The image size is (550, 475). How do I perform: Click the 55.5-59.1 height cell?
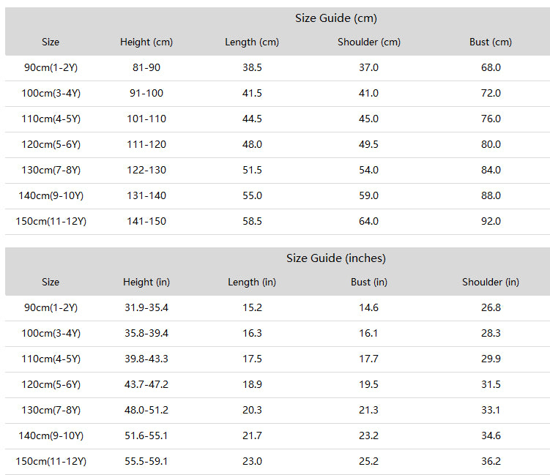coord(146,461)
